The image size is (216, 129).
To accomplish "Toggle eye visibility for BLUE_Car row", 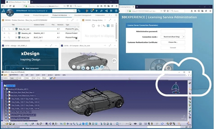I will click(x=4, y=38).
